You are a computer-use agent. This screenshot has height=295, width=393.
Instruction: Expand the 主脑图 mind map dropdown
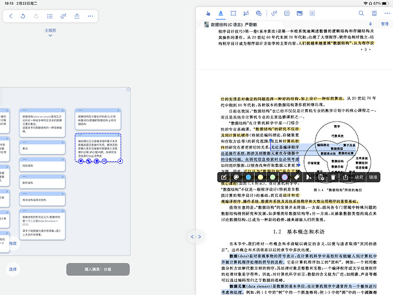pos(50,32)
